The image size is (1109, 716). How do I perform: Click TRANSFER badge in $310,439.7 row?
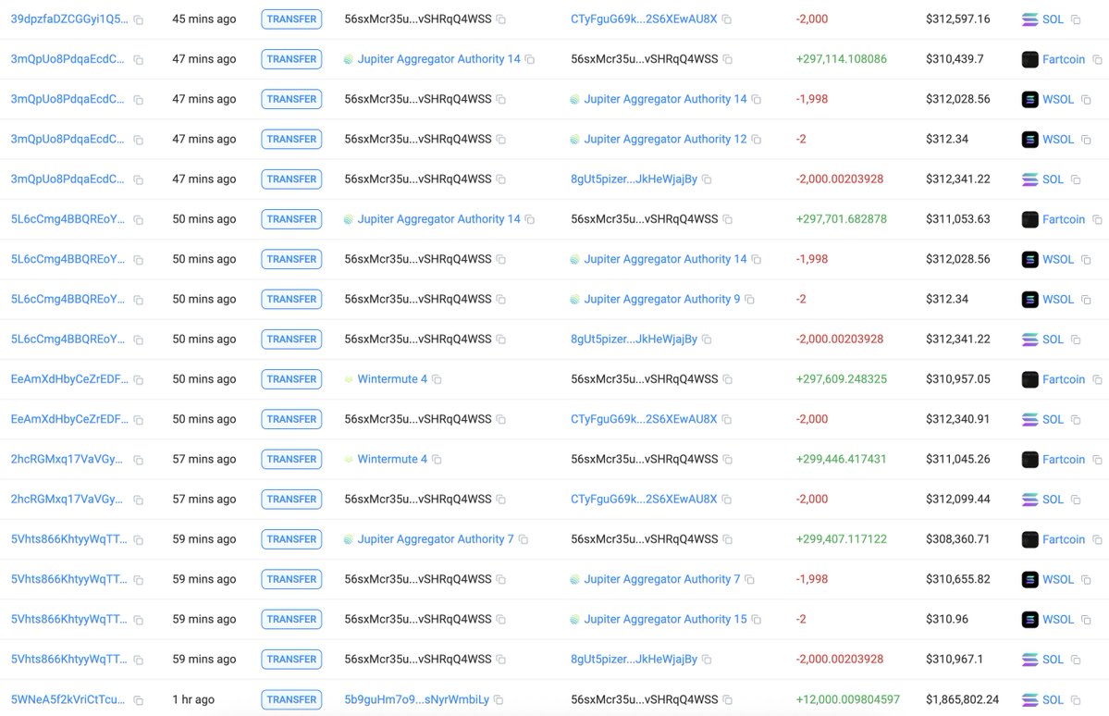click(291, 58)
